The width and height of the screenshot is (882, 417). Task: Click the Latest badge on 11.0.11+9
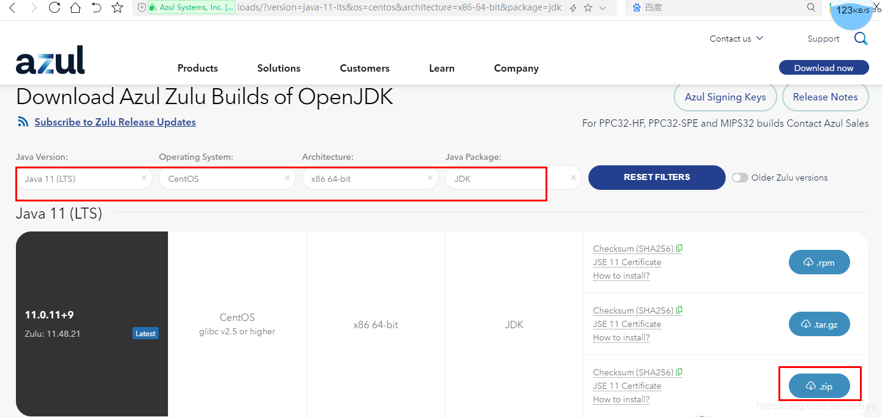click(x=145, y=334)
